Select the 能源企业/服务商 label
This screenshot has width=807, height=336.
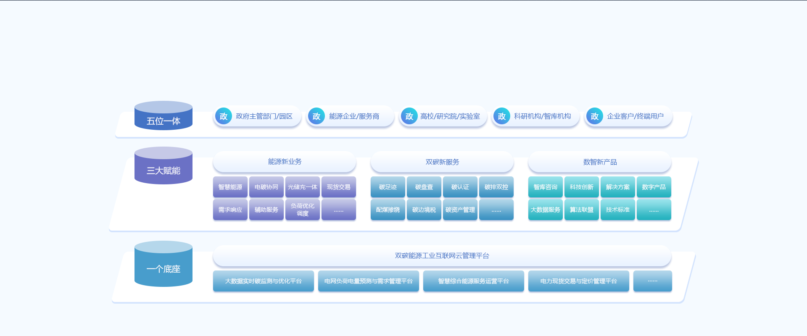pyautogui.click(x=354, y=116)
